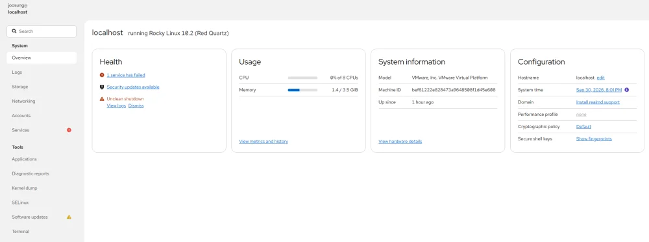Click View logs under Unclean shutdown
Viewport: 649px width, 242px height.
[116, 105]
